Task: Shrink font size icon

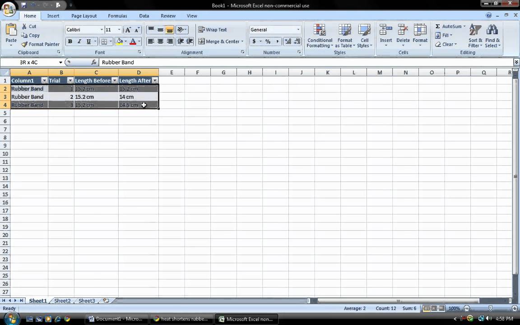Action: coord(137,30)
